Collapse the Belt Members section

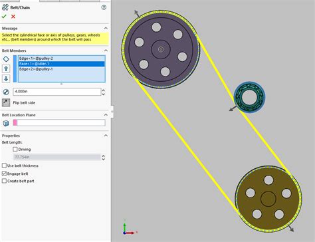tap(106, 51)
